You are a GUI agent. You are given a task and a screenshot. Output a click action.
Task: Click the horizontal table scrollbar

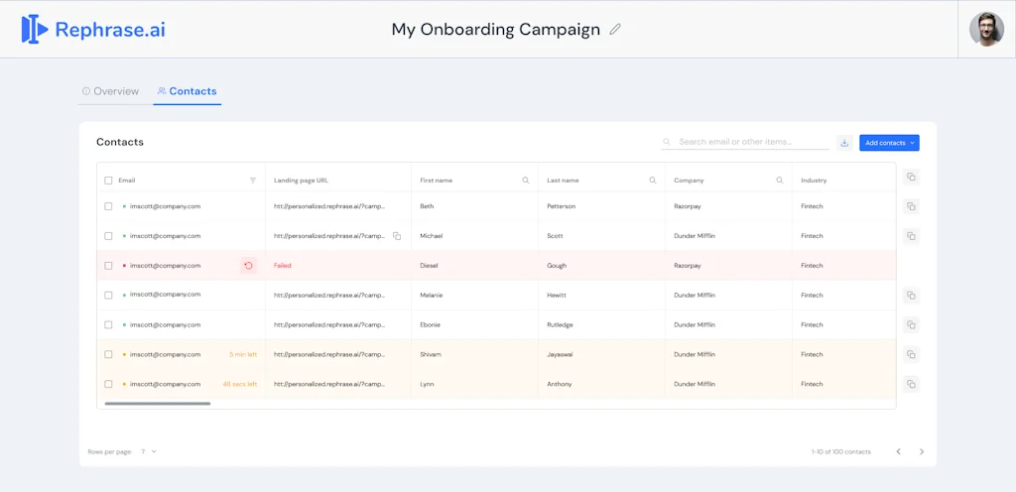158,404
